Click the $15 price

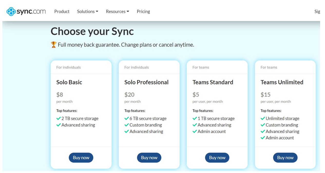(265, 95)
